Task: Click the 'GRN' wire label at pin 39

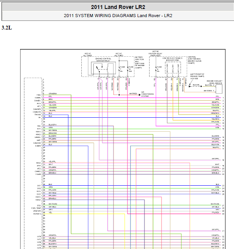Action: 51,187
